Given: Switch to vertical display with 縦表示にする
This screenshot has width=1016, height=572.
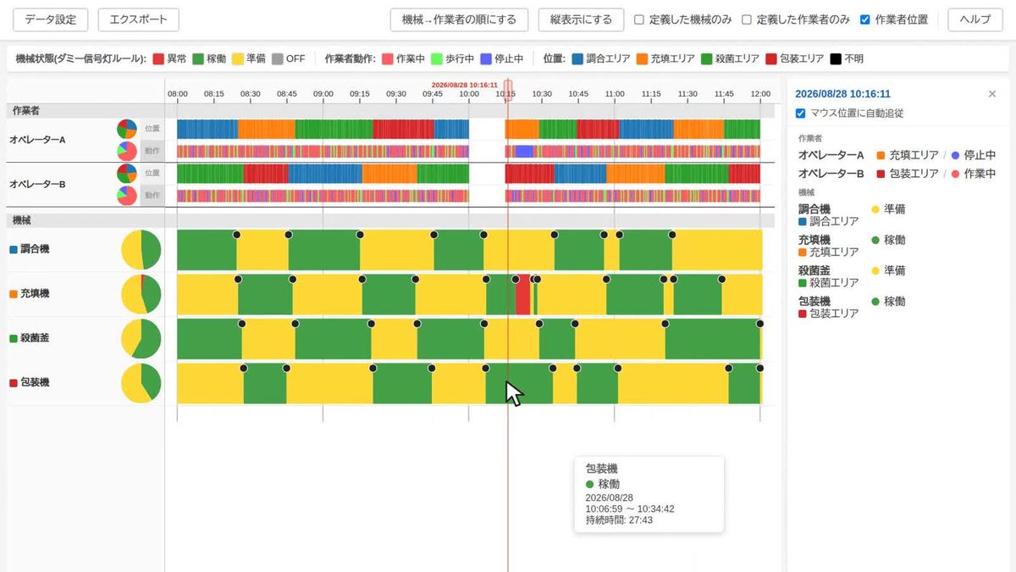Looking at the screenshot, I should (x=581, y=19).
